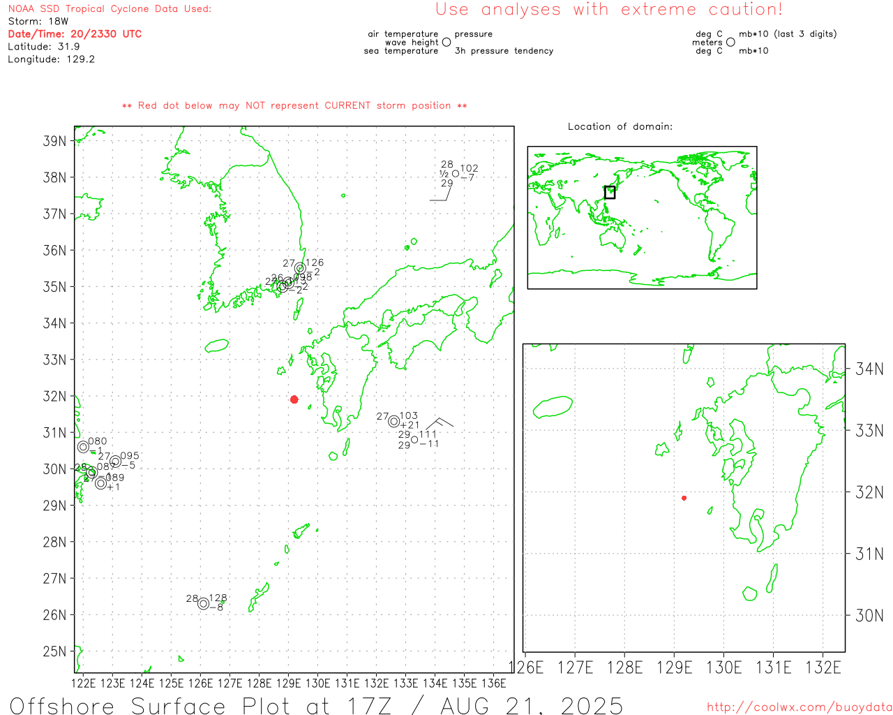Screen dimensions: 893x715
Task: Click '126E' label on the inset map
Action: click(x=526, y=668)
